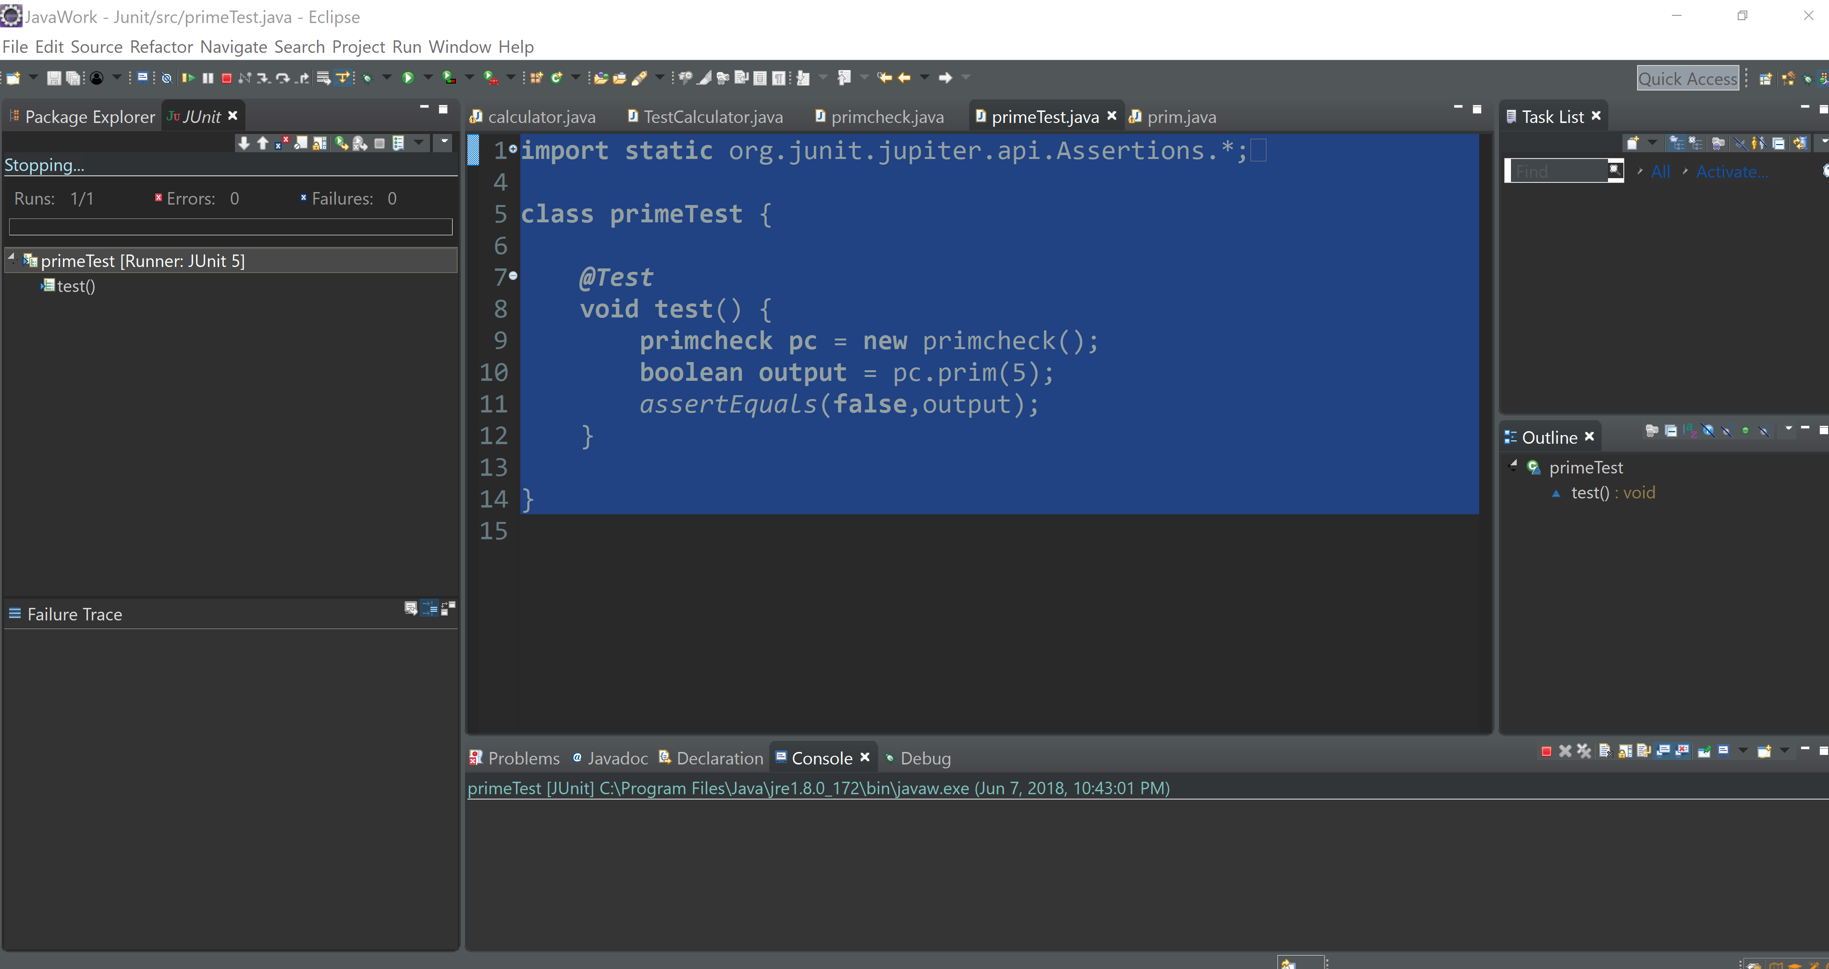Click the Resume debug icon in toolbar
Viewport: 1829px width, 969px height.
click(x=188, y=78)
